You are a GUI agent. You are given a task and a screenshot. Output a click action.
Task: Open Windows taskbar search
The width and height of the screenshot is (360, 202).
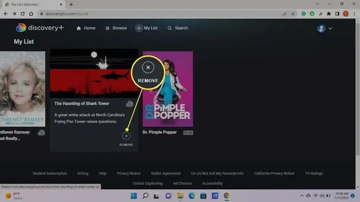[x=145, y=196]
